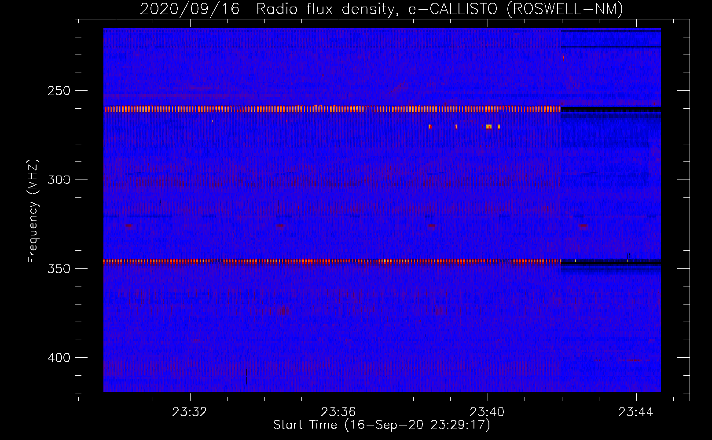This screenshot has width=712, height=440.
Task: Click the 23:44 time tick label
Action: point(636,412)
